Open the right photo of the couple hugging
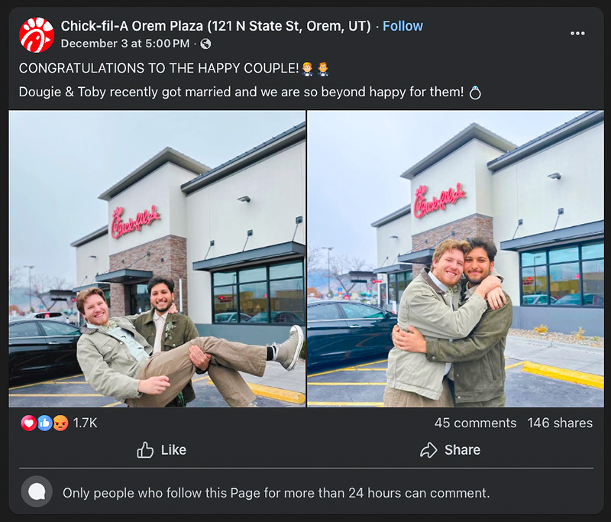The width and height of the screenshot is (611, 522). tap(455, 258)
